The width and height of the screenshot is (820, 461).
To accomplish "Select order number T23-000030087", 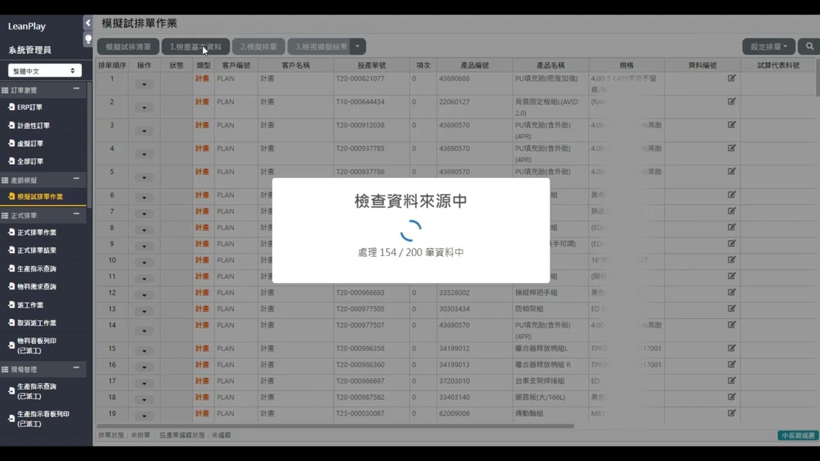I will [x=360, y=414].
